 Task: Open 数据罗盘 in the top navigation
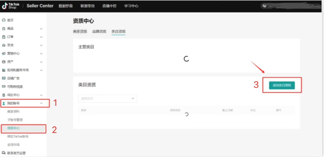tap(66, 6)
